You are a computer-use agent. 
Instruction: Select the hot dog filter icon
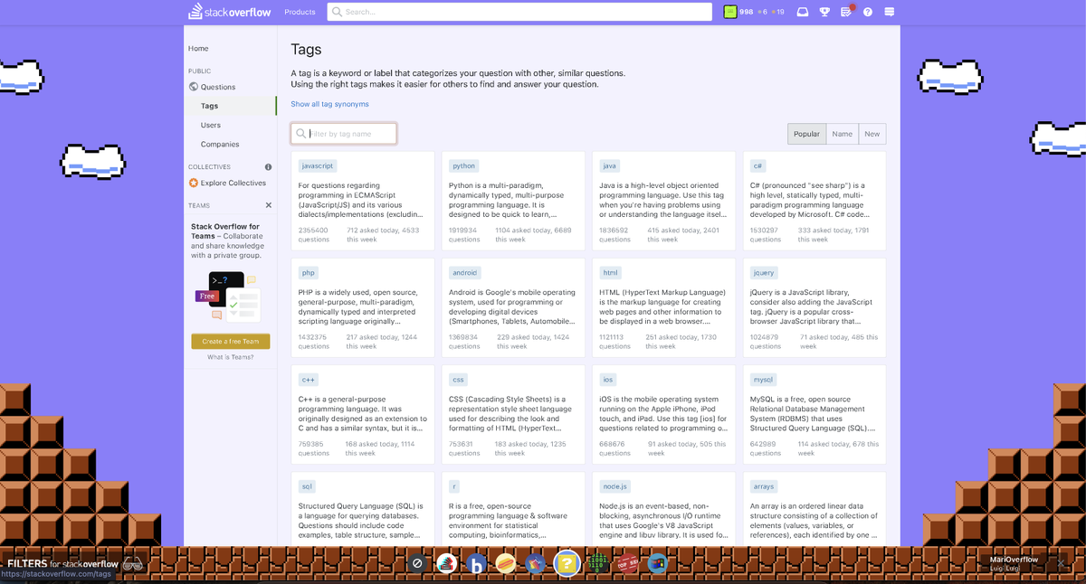[x=506, y=563]
